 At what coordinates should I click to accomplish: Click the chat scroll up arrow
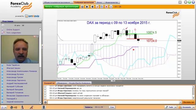193,86
